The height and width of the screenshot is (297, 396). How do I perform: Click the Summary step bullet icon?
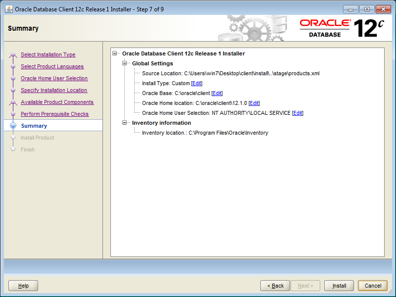(x=13, y=126)
